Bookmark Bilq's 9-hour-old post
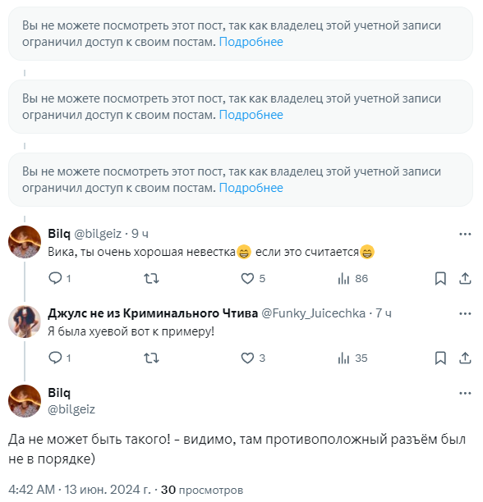Screen dimensions: 483x502 coord(440,279)
